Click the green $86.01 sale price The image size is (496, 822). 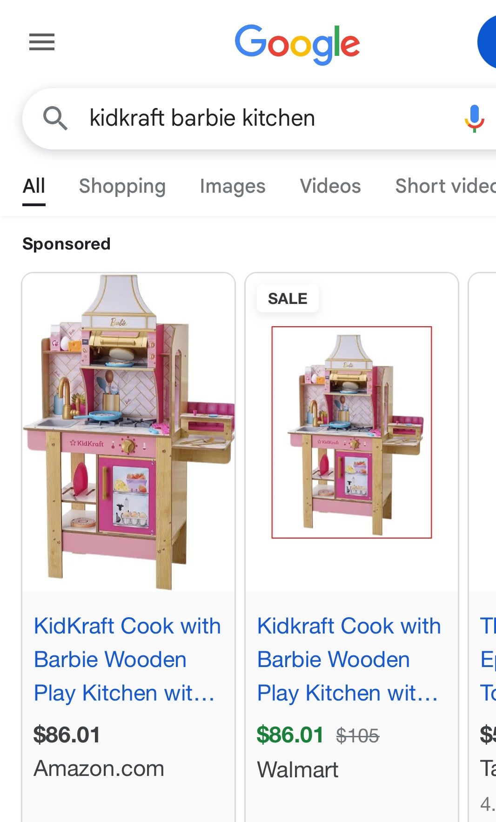click(x=290, y=735)
